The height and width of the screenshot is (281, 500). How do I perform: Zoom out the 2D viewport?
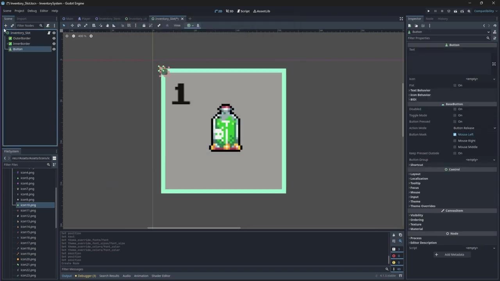73,36
